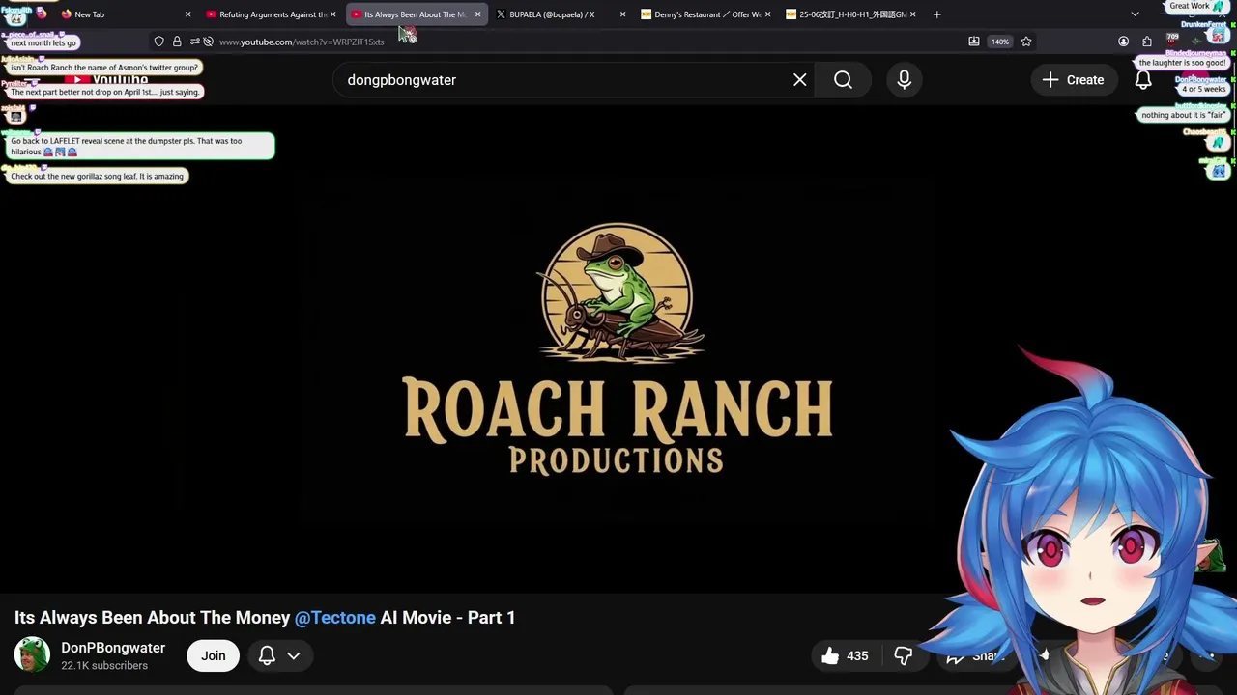Viewport: 1237px width, 695px height.
Task: Click chat message '4 or 5 weeks'
Action: click(x=1203, y=89)
